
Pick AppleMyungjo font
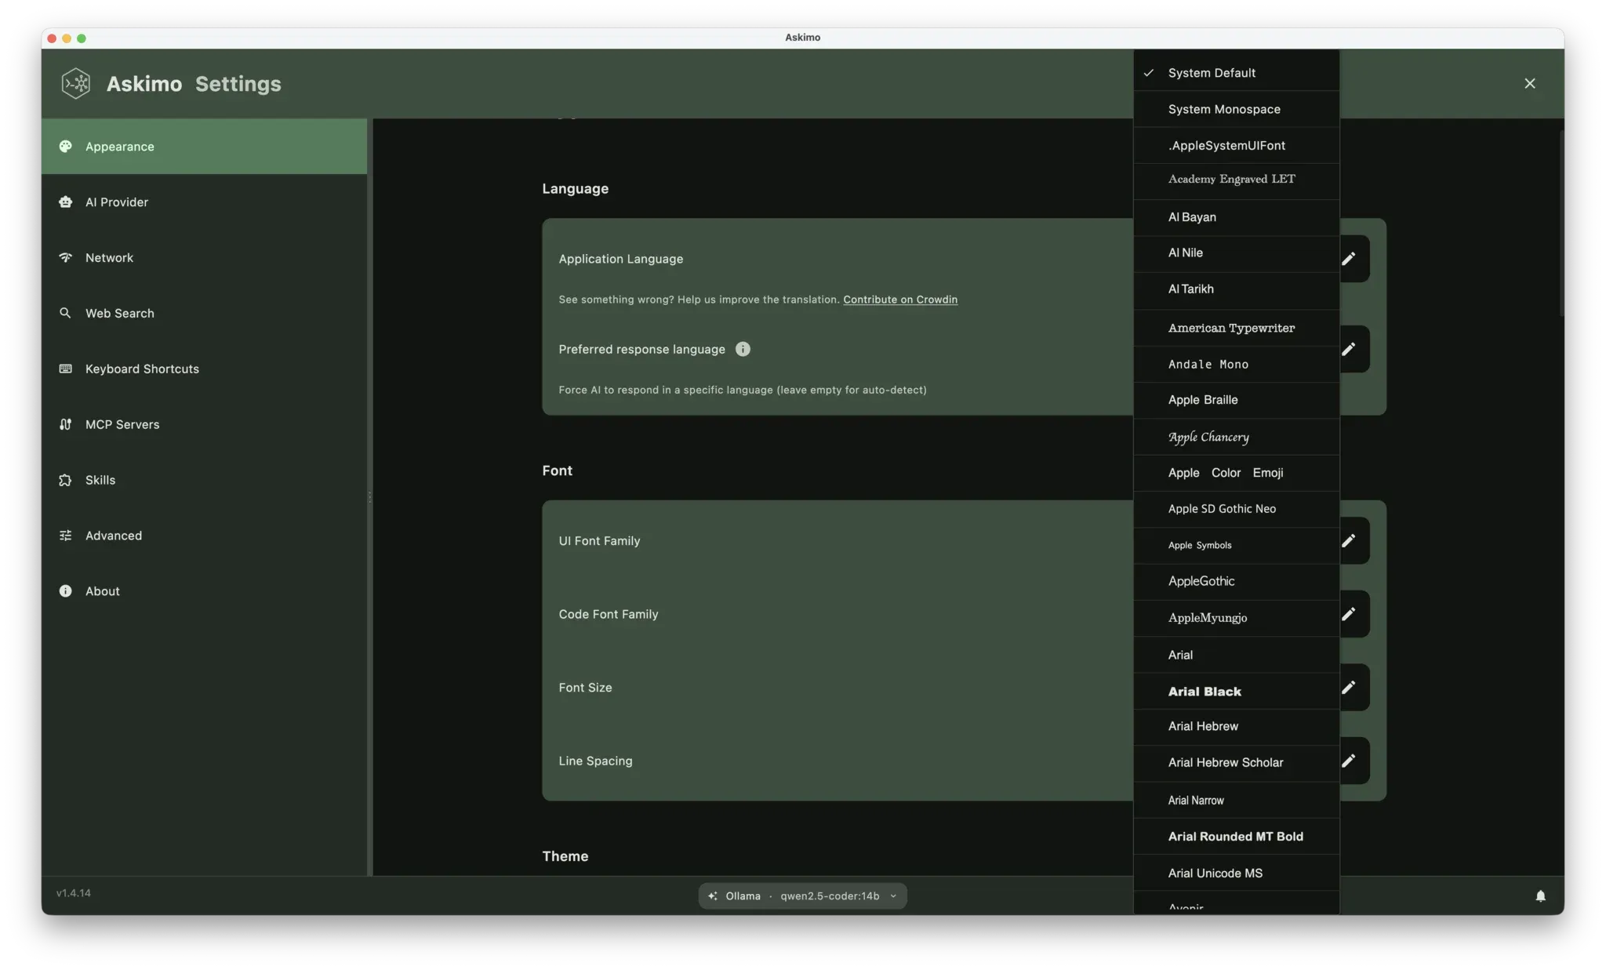tap(1237, 618)
